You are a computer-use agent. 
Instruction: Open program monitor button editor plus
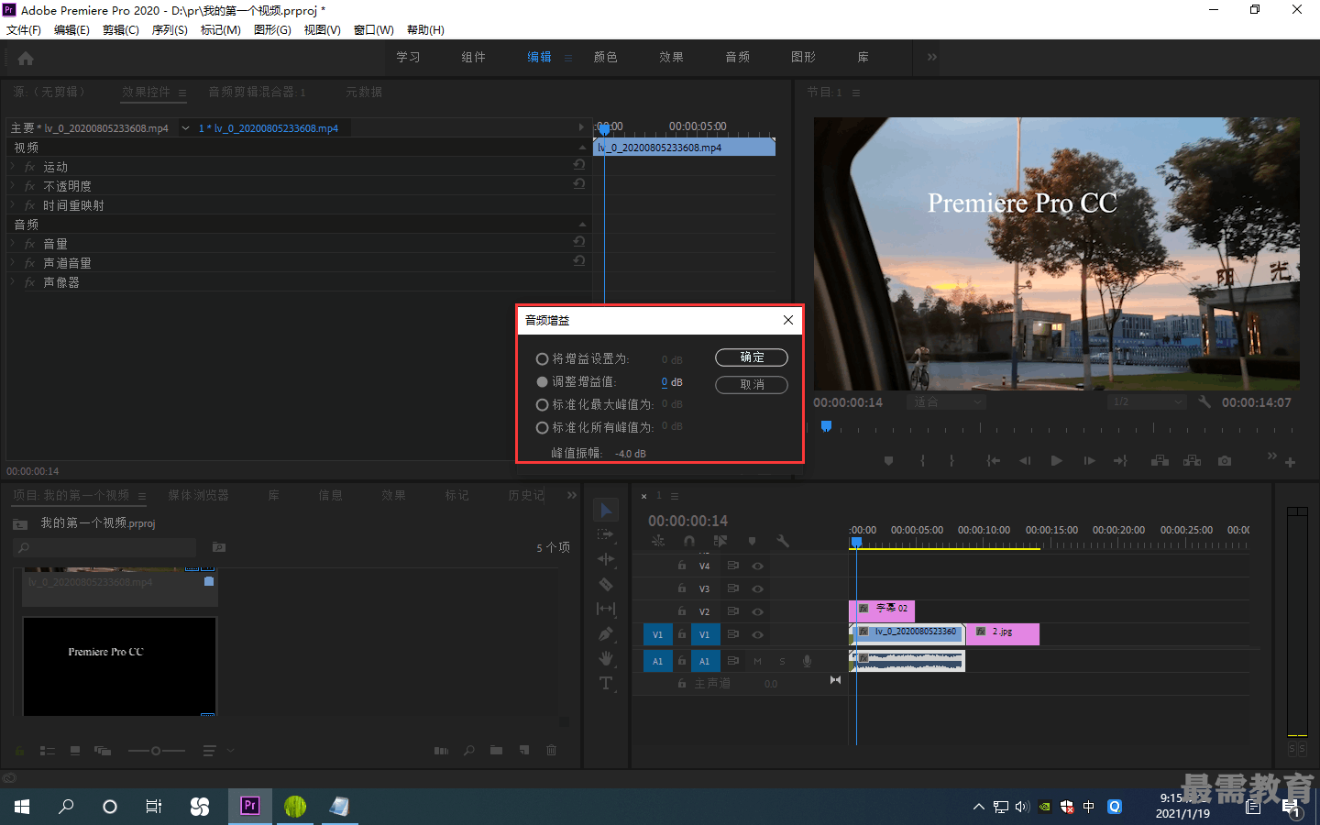1290,462
